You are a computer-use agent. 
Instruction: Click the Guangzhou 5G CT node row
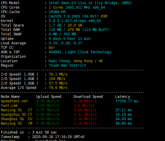pos(66,115)
